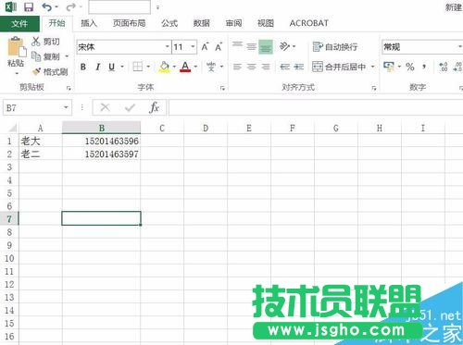Open the 页面布局 ribbon tab
This screenshot has width=463, height=345.
[x=129, y=23]
